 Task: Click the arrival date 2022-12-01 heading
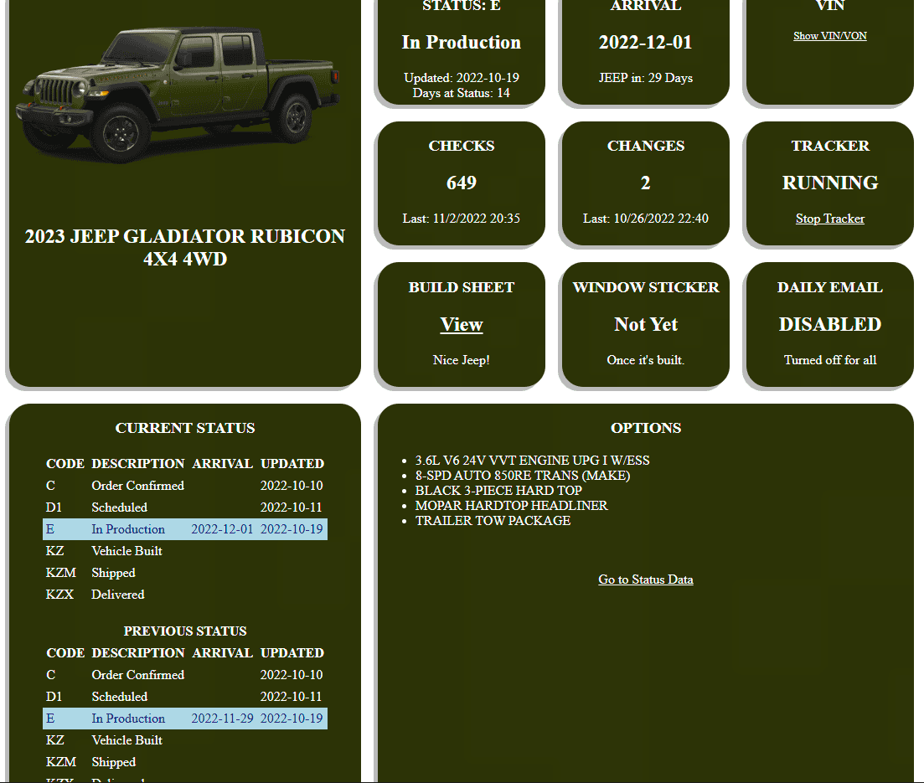(x=645, y=43)
